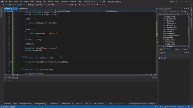Click the Undo arrow in the toolbar
This screenshot has width=193, height=108.
coord(21,5)
